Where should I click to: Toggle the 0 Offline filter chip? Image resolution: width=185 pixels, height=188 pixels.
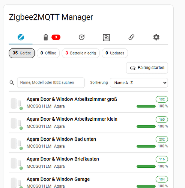coord(48,53)
